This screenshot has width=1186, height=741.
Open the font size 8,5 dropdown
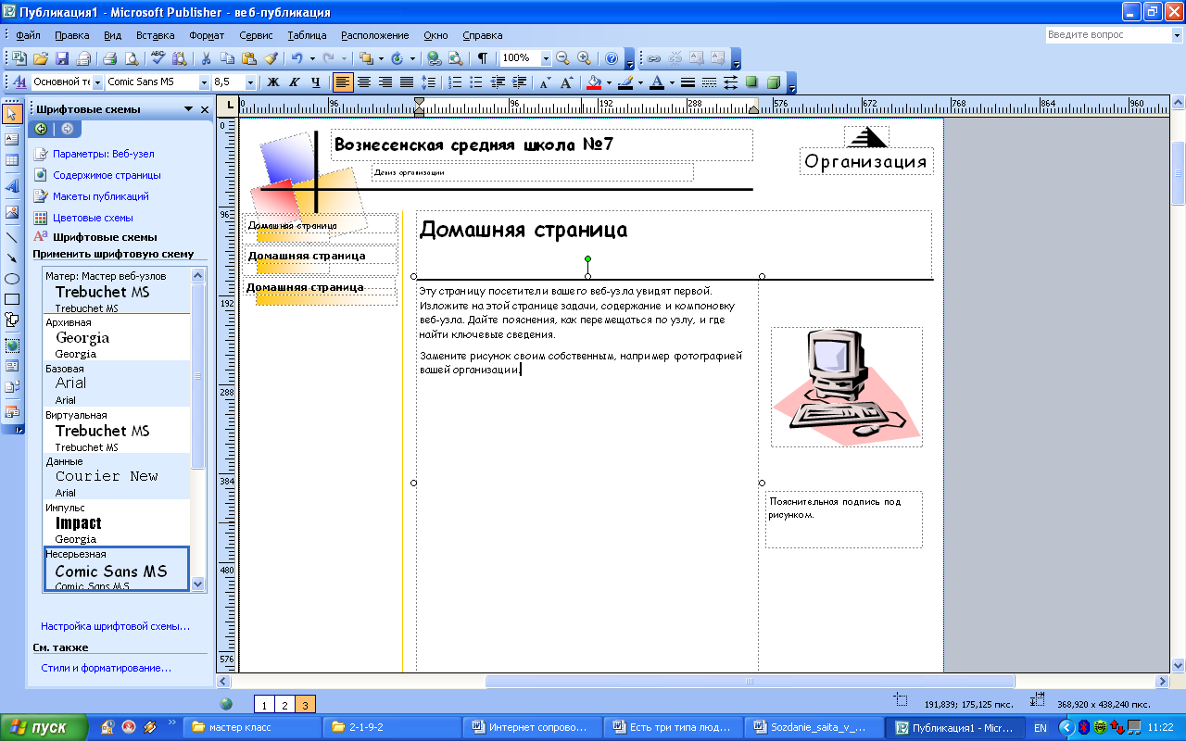[250, 82]
